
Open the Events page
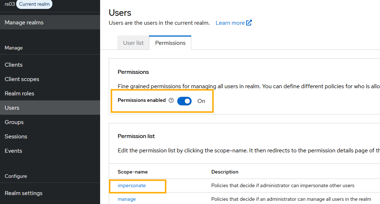[13, 151]
